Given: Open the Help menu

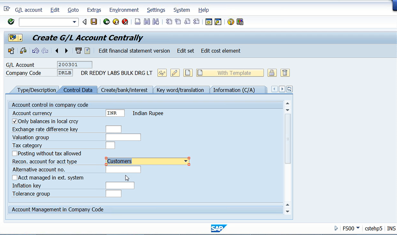Looking at the screenshot, I should [203, 10].
